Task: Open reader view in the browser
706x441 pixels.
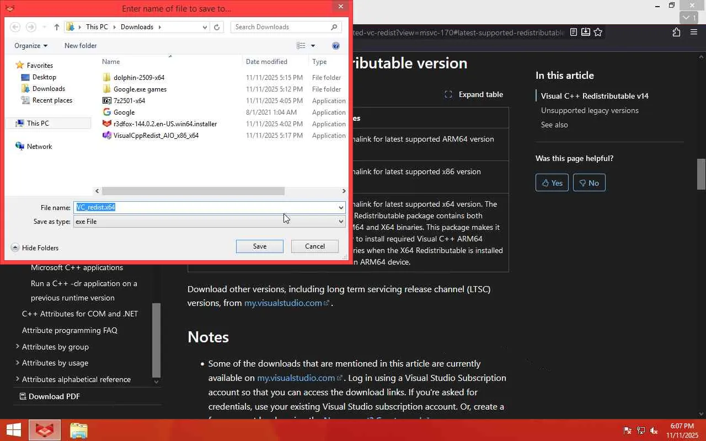Action: [x=574, y=33]
